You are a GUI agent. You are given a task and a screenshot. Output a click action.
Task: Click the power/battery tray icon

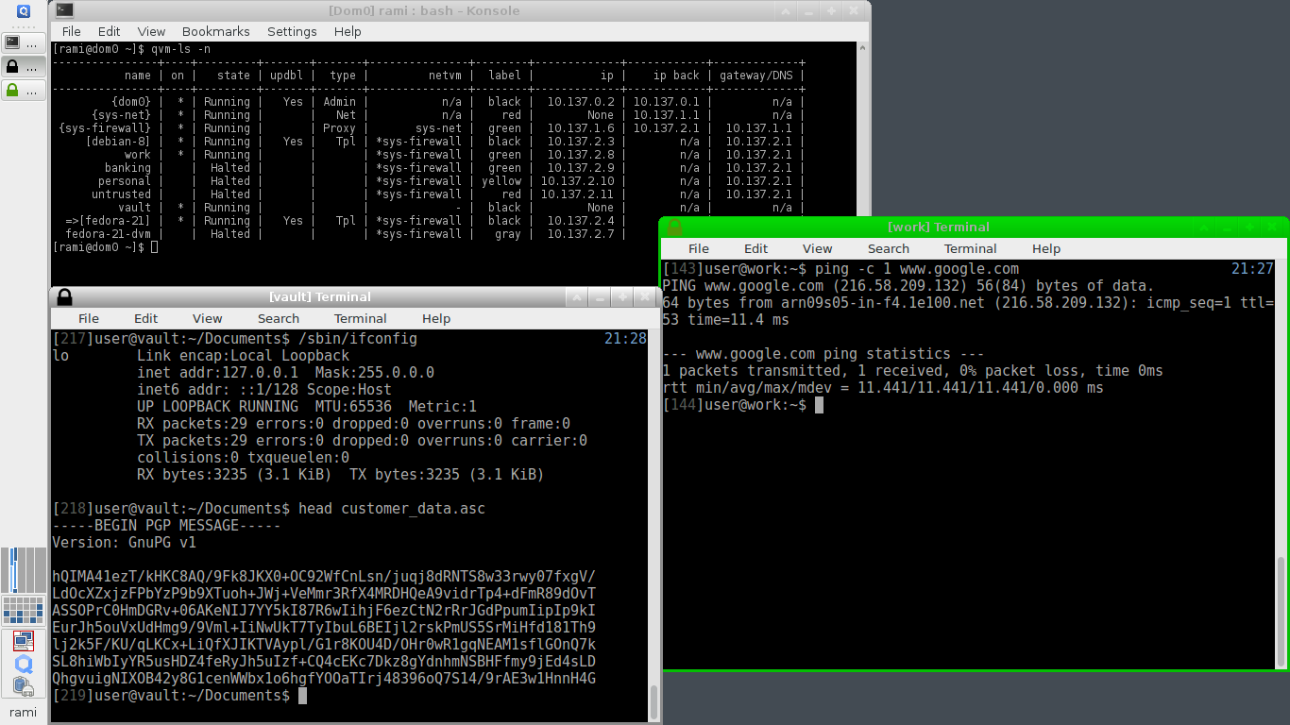[24, 686]
